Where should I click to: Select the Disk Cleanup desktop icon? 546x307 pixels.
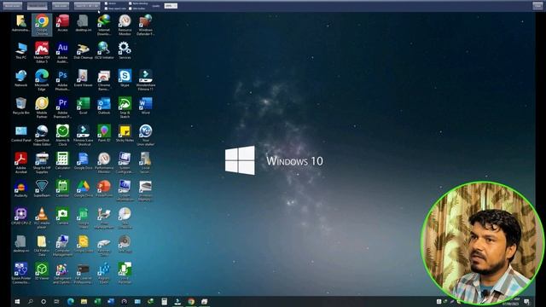tap(84, 51)
